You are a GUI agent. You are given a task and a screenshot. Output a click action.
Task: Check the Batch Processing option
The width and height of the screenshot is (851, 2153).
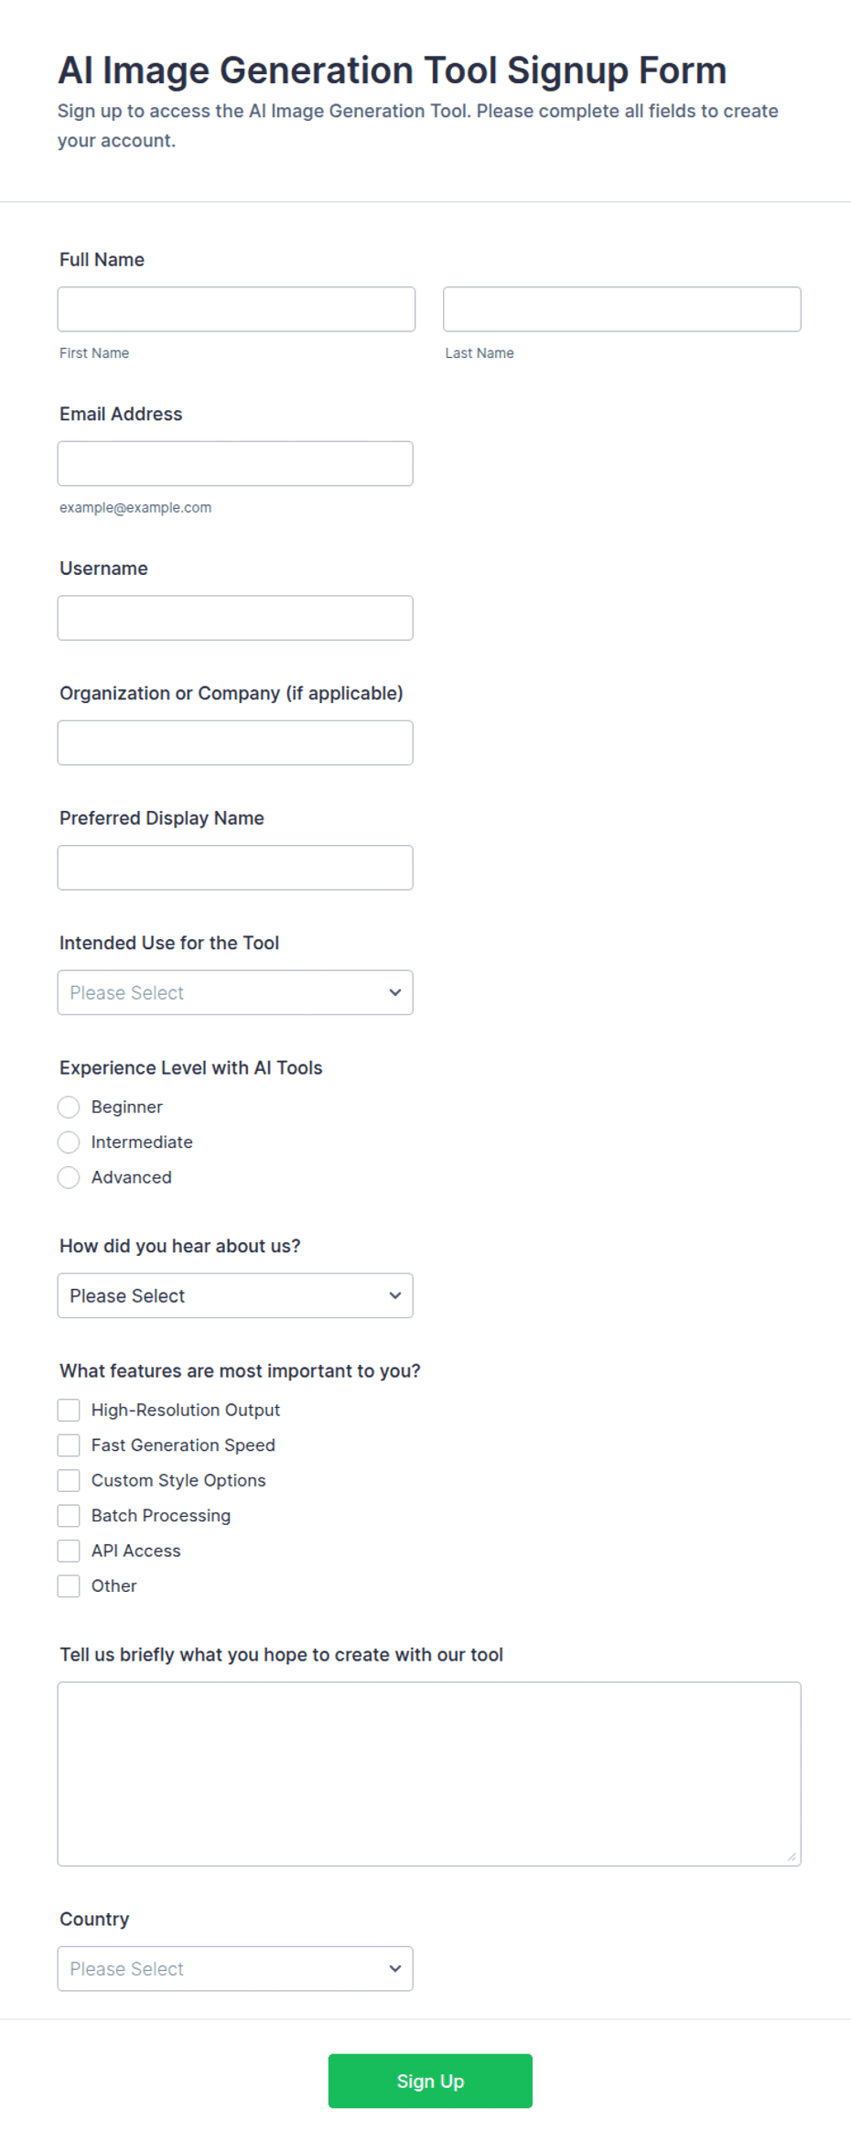[x=69, y=1516]
